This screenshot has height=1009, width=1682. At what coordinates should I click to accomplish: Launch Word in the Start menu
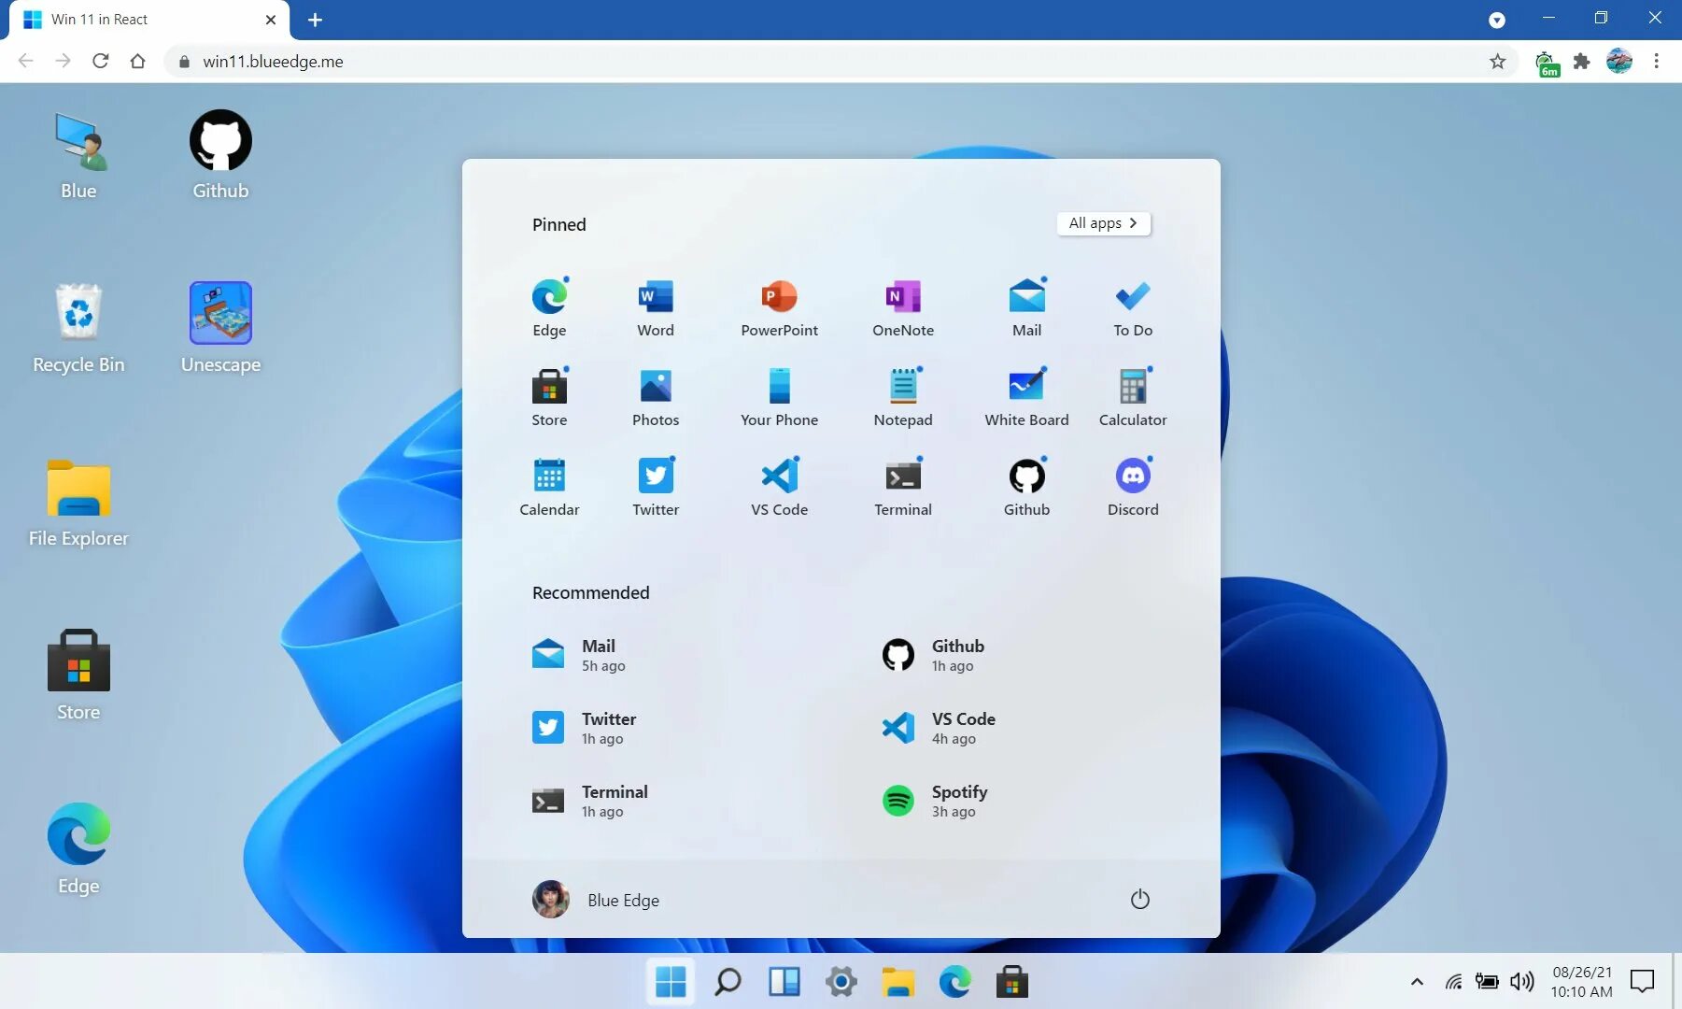pyautogui.click(x=656, y=308)
